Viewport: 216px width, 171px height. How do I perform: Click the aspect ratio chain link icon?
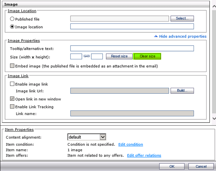86,56
